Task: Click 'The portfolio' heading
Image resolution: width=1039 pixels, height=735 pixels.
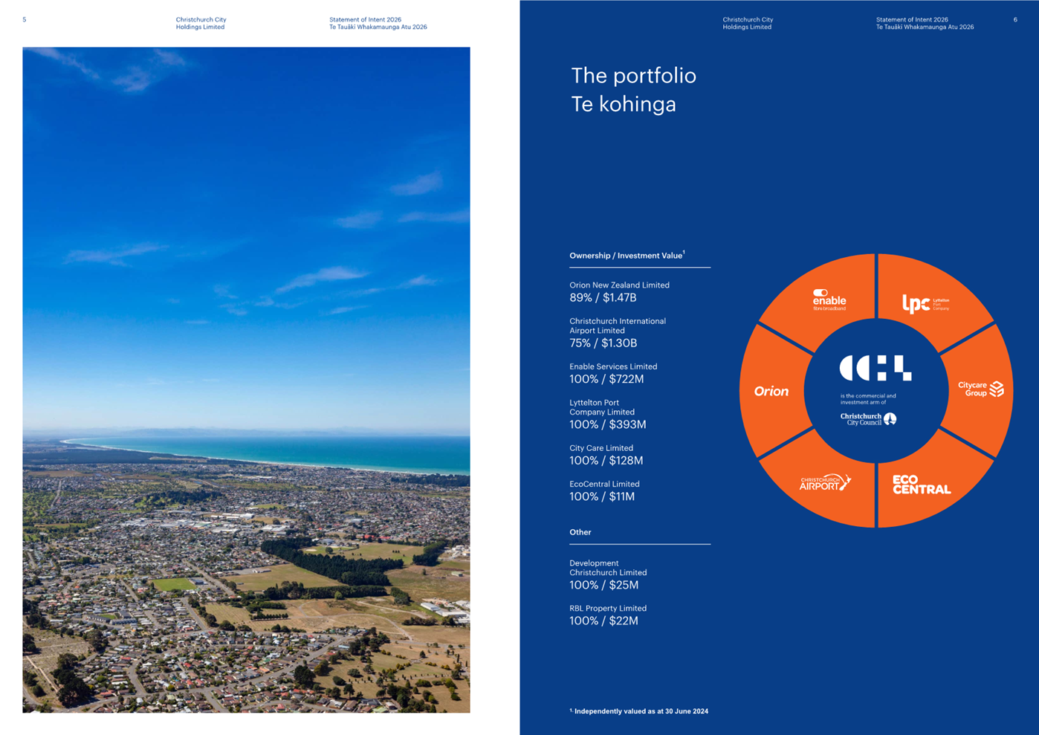Action: 633,76
